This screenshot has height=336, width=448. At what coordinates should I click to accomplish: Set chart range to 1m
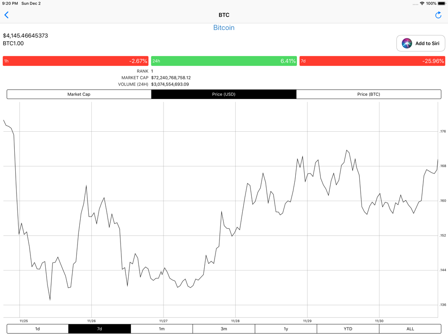(x=162, y=329)
